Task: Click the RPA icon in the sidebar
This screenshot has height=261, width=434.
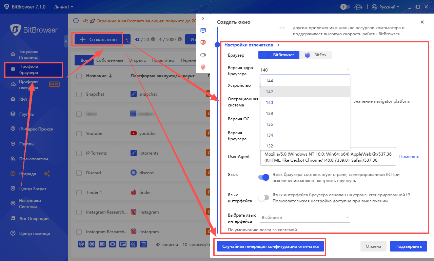Action: [x=13, y=99]
